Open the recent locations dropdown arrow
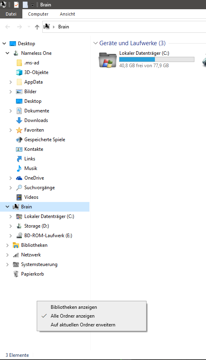The image size is (206, 360). click(29, 27)
